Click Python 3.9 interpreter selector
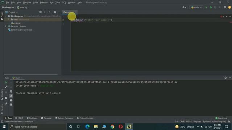This screenshot has height=130, width=232. pyautogui.click(x=214, y=122)
